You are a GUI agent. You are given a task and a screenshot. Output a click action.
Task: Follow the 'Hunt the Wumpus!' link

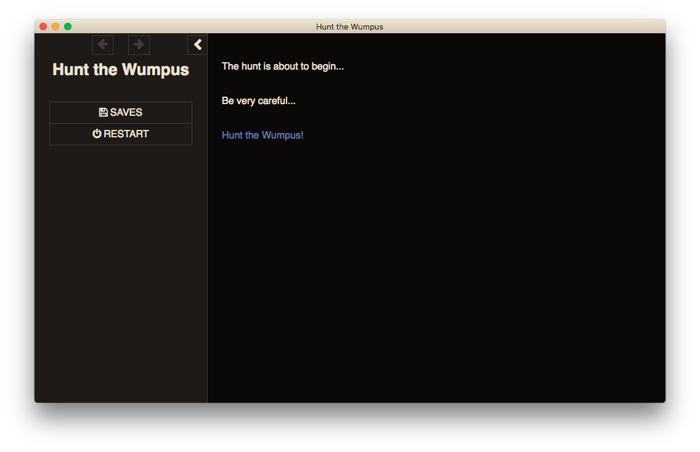(x=262, y=135)
